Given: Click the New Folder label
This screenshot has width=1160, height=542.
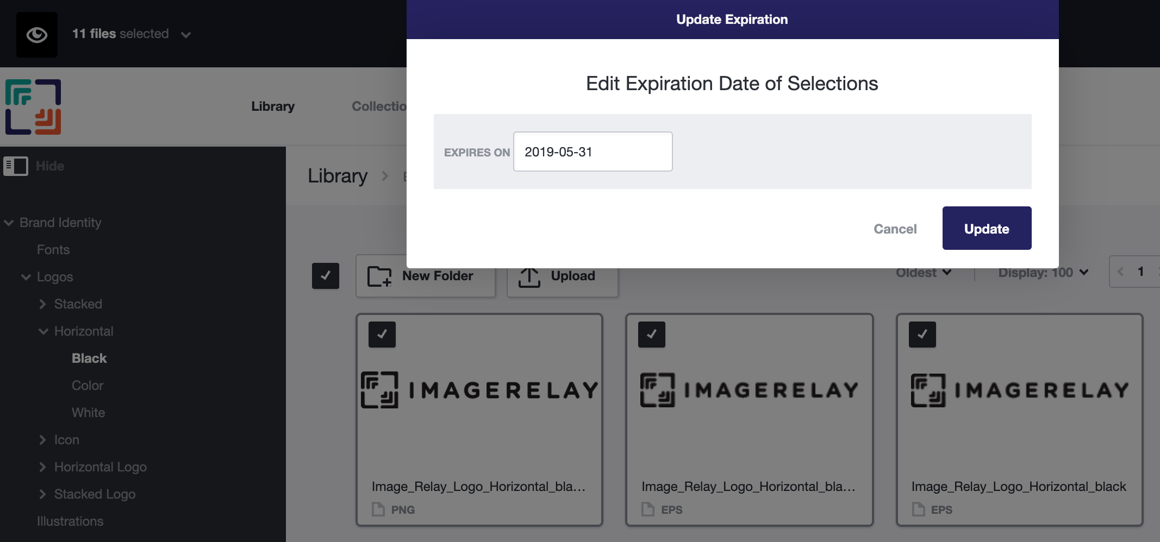Looking at the screenshot, I should coord(438,276).
